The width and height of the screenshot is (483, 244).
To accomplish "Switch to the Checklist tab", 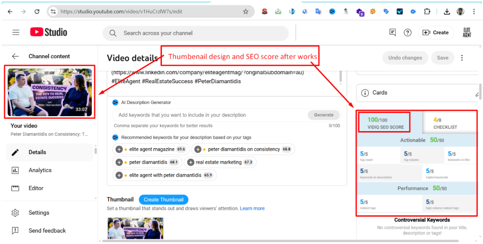I will pos(445,123).
